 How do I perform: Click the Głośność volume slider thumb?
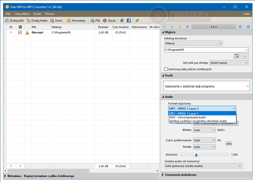coord(196,155)
